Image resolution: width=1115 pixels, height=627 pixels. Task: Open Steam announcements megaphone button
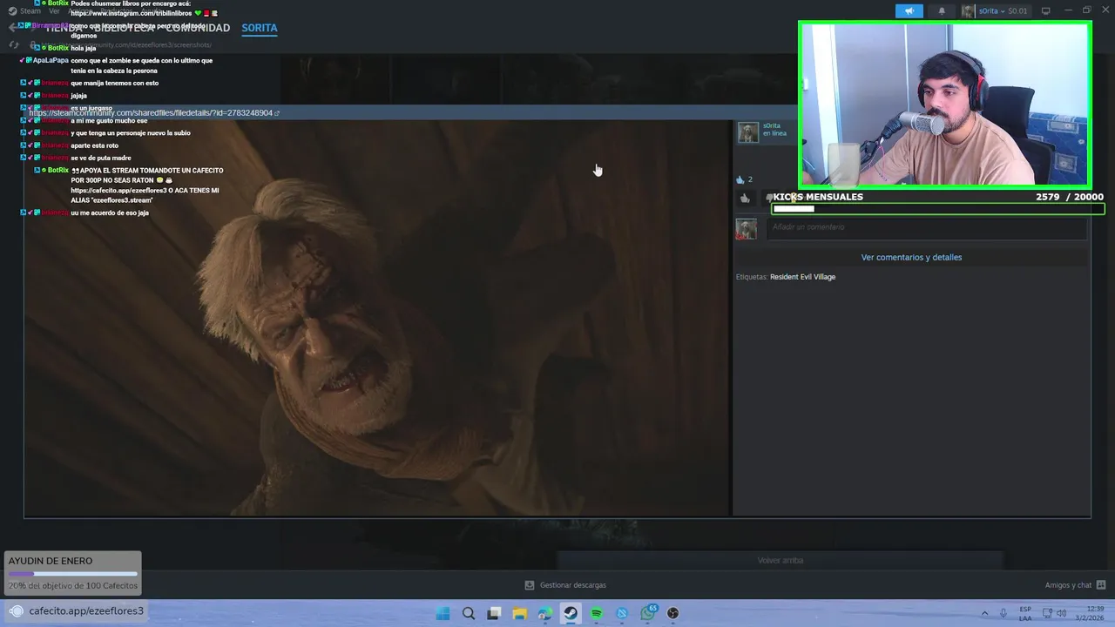pos(909,11)
